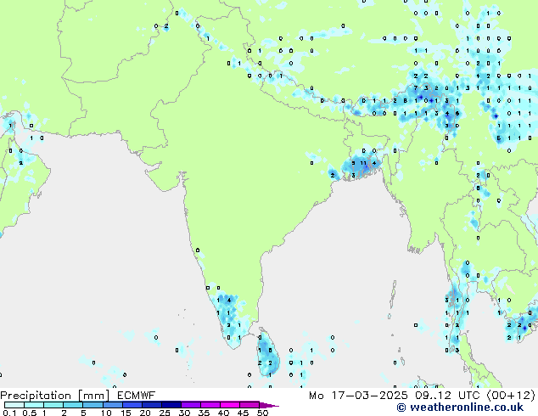Click the 15–20 mm blue legend swatch
The height and width of the screenshot is (416, 538).
click(x=132, y=405)
